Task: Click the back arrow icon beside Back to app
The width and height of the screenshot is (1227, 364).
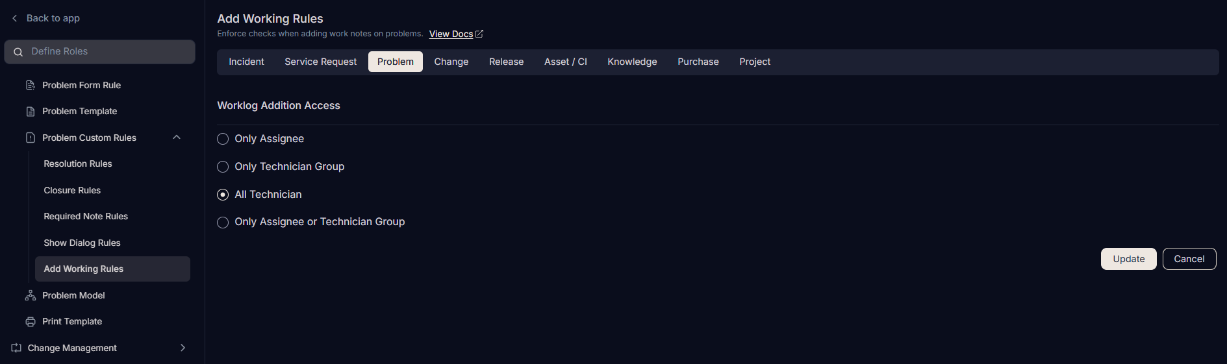Action: tap(15, 18)
